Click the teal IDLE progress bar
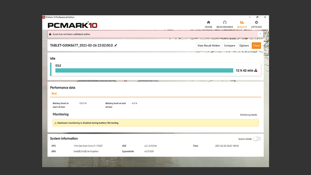 pos(144,70)
